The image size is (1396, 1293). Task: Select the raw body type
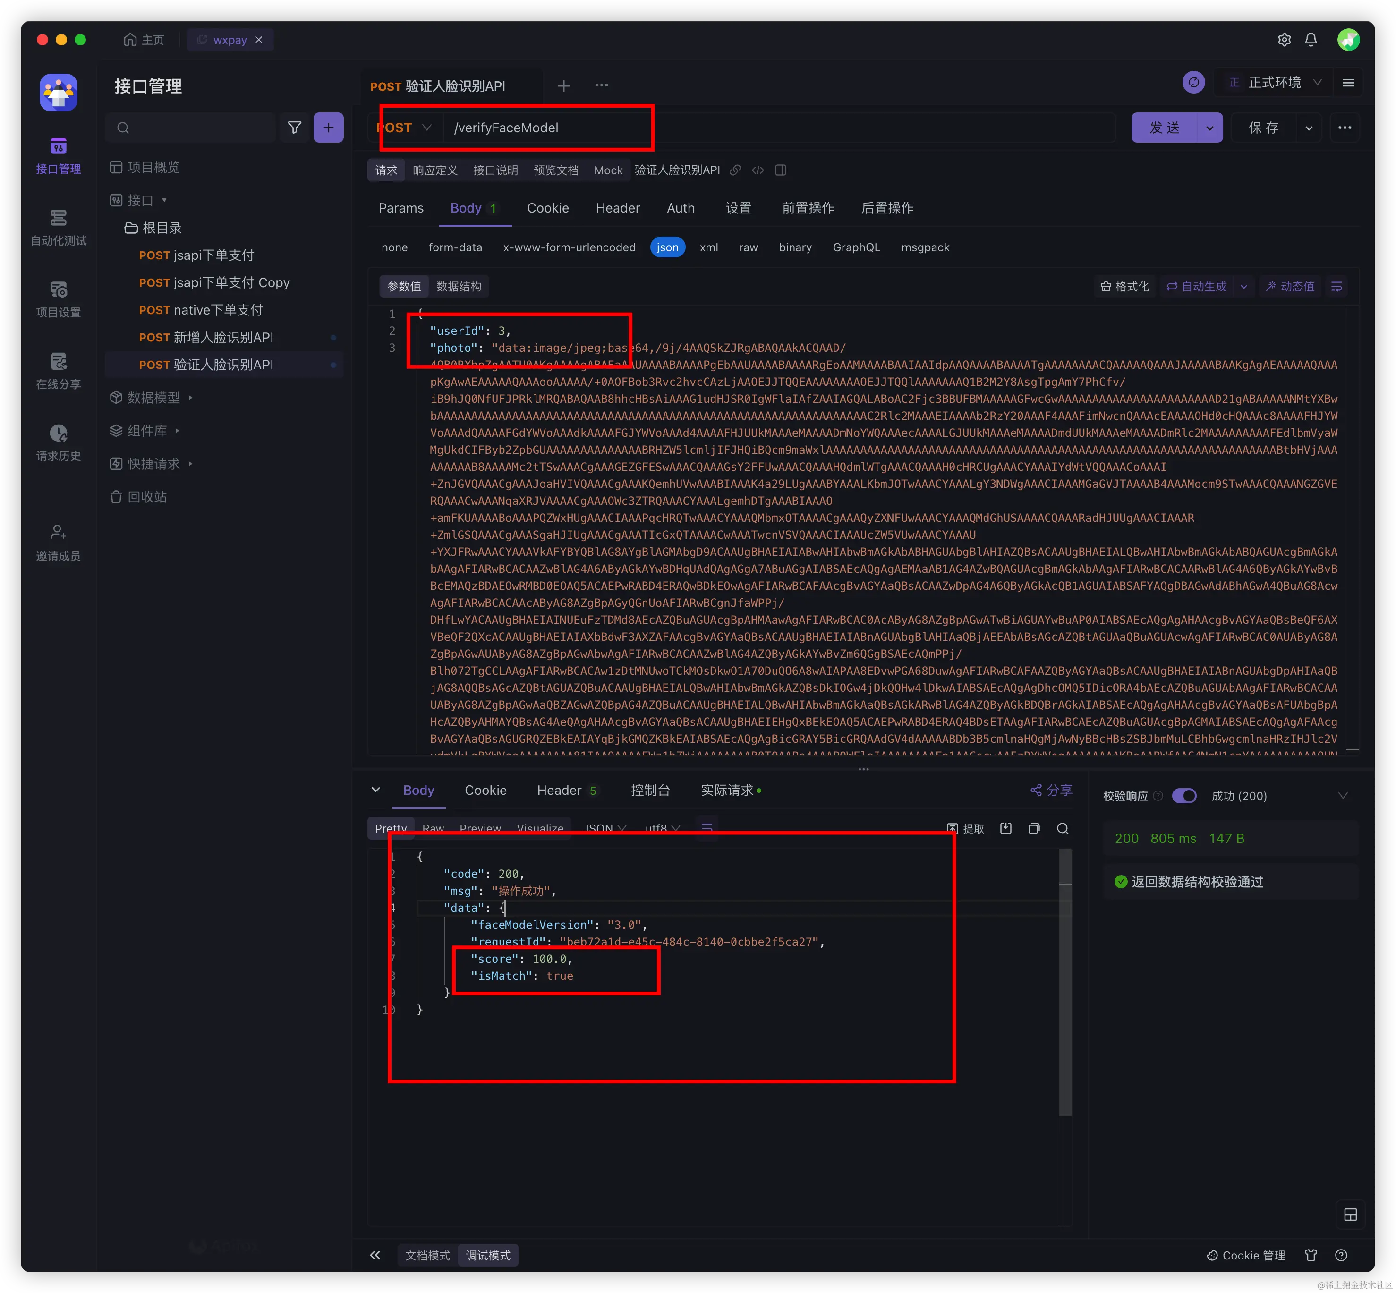click(748, 247)
